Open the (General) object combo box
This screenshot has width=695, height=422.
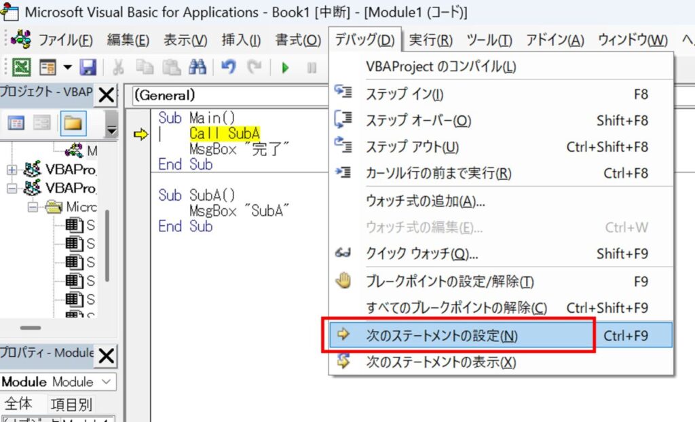point(231,95)
